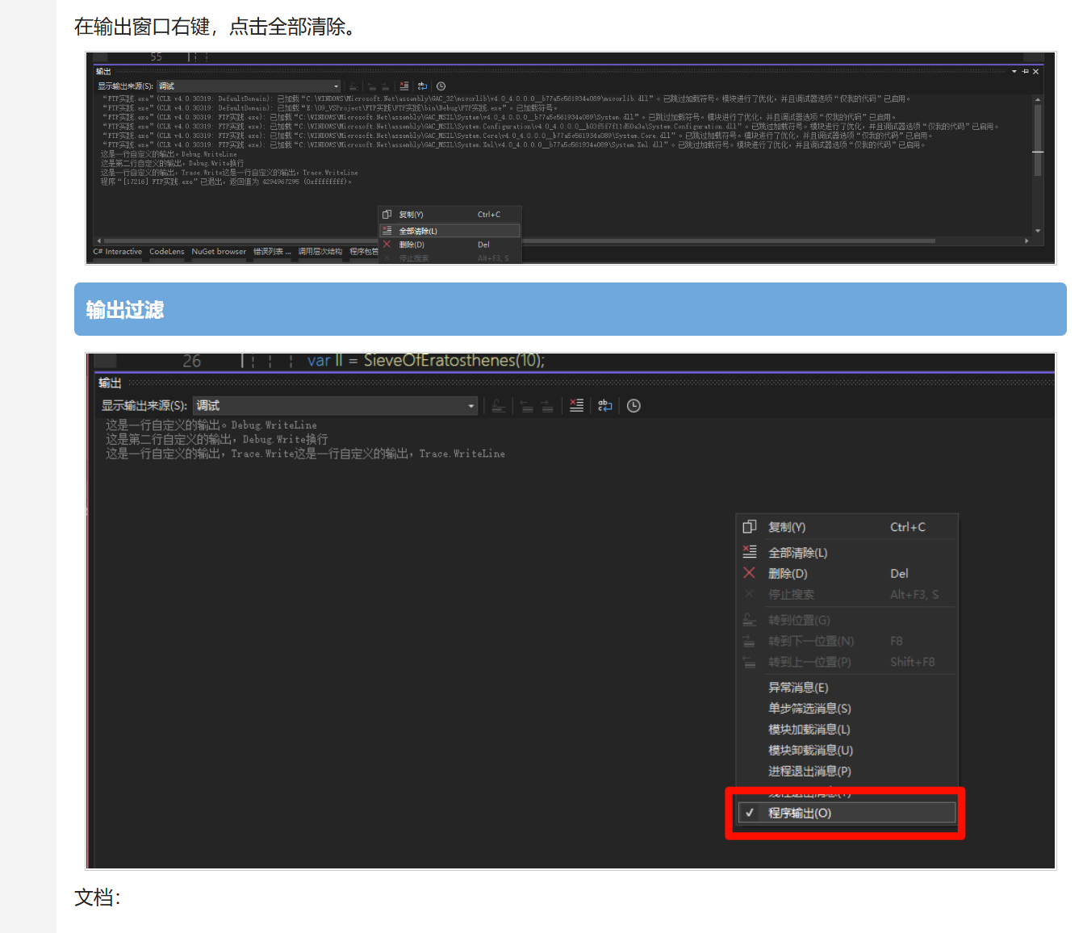Select the NuGet browser tab
This screenshot has height=933, width=1083.
(x=219, y=251)
